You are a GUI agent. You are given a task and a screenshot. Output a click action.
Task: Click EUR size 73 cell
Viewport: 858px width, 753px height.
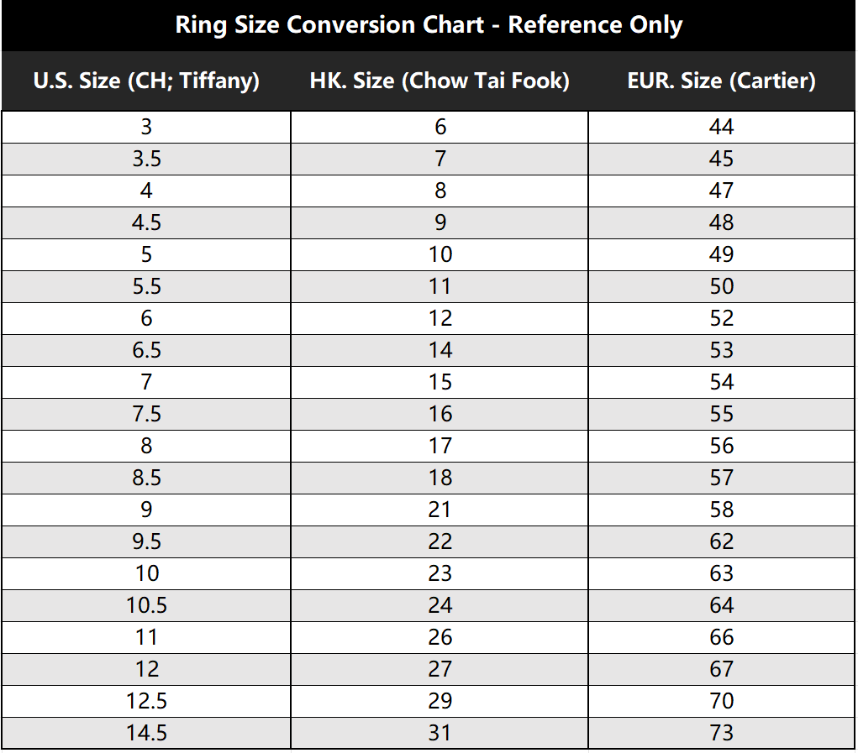coord(721,733)
